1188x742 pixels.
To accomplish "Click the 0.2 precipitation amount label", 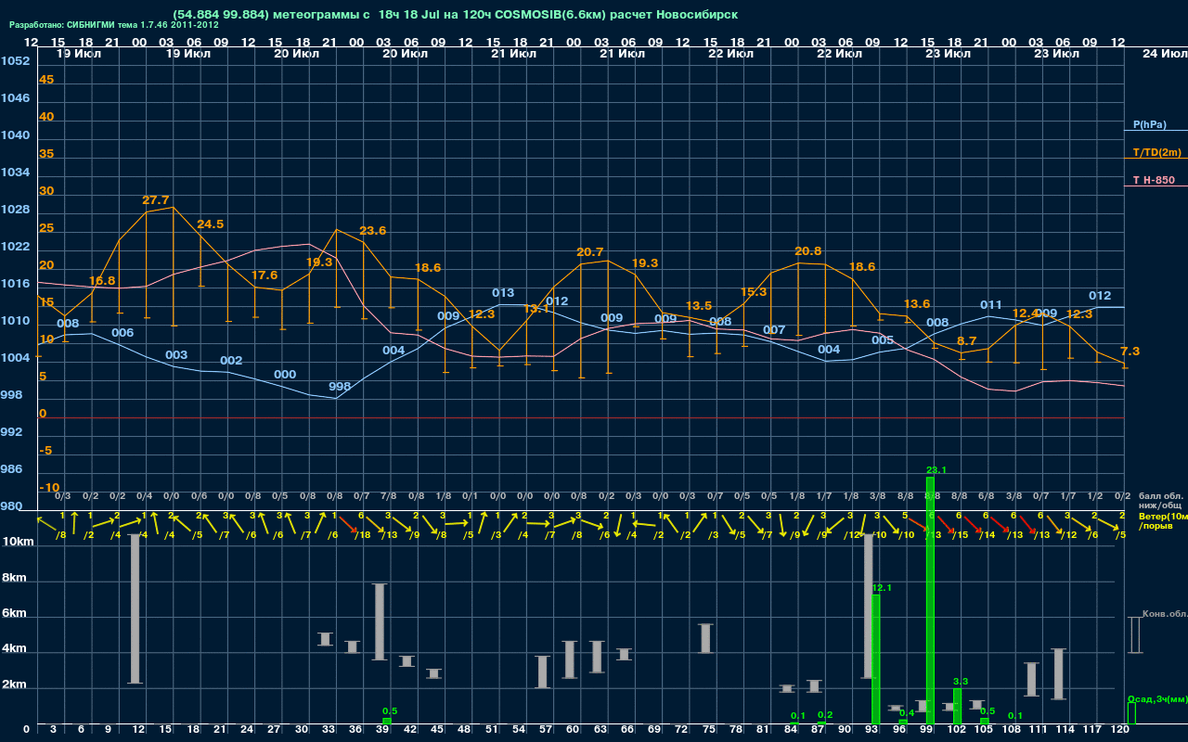I will click(825, 715).
